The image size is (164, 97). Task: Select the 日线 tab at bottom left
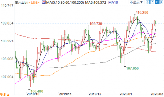pyautogui.click(x=5, y=95)
